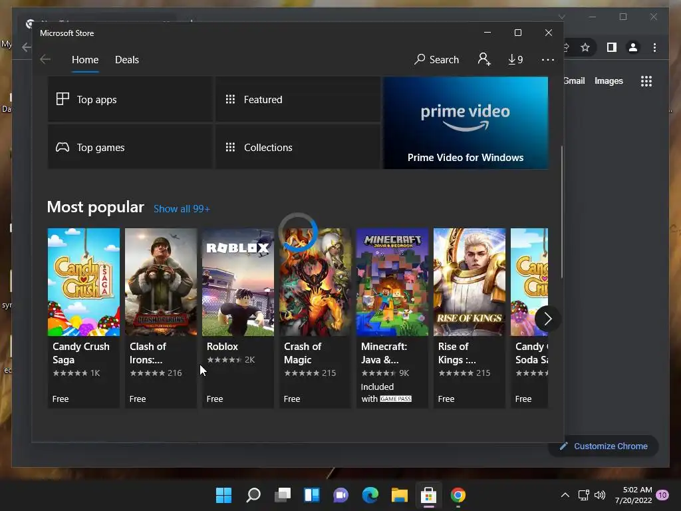Open the Prime Video for Windows banner
681x511 pixels.
(x=466, y=123)
